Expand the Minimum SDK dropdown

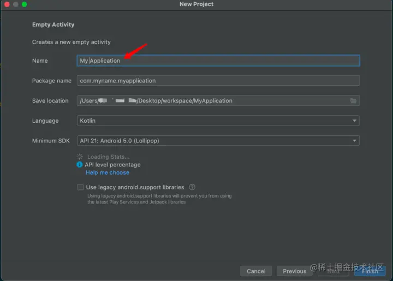coord(218,141)
